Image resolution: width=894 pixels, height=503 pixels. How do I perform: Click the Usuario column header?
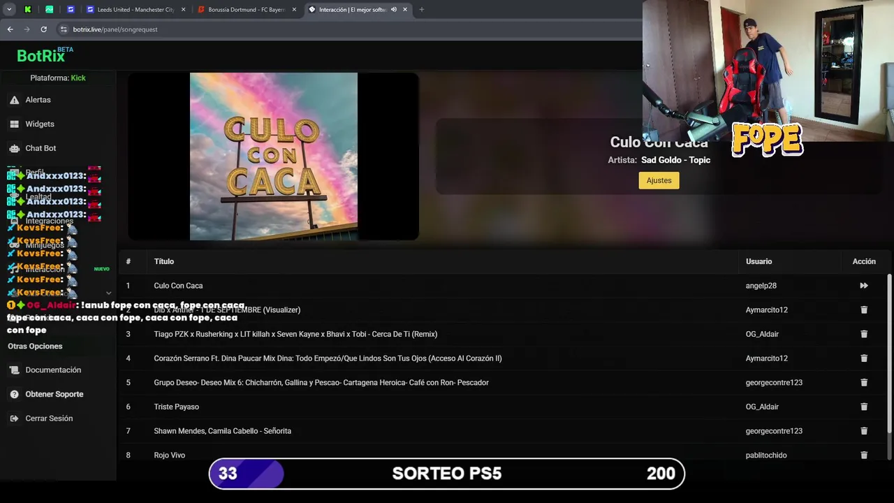pyautogui.click(x=759, y=261)
